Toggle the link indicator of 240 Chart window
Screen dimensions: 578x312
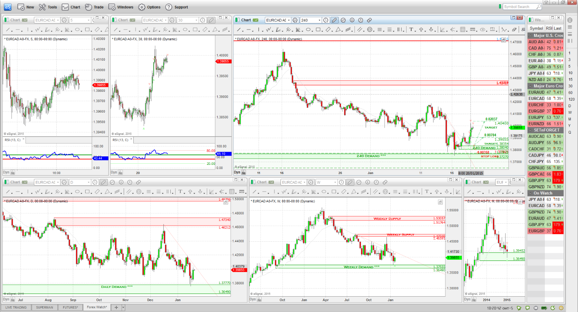pos(238,20)
